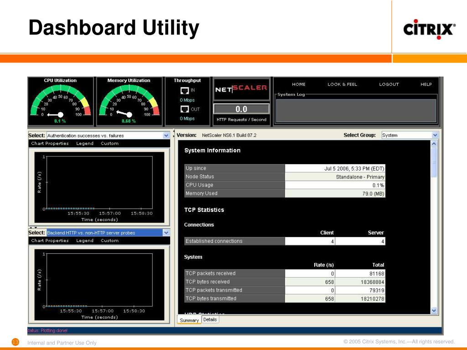Click the CPU Utilization gauge
This screenshot has height=350, width=467.
click(x=61, y=102)
